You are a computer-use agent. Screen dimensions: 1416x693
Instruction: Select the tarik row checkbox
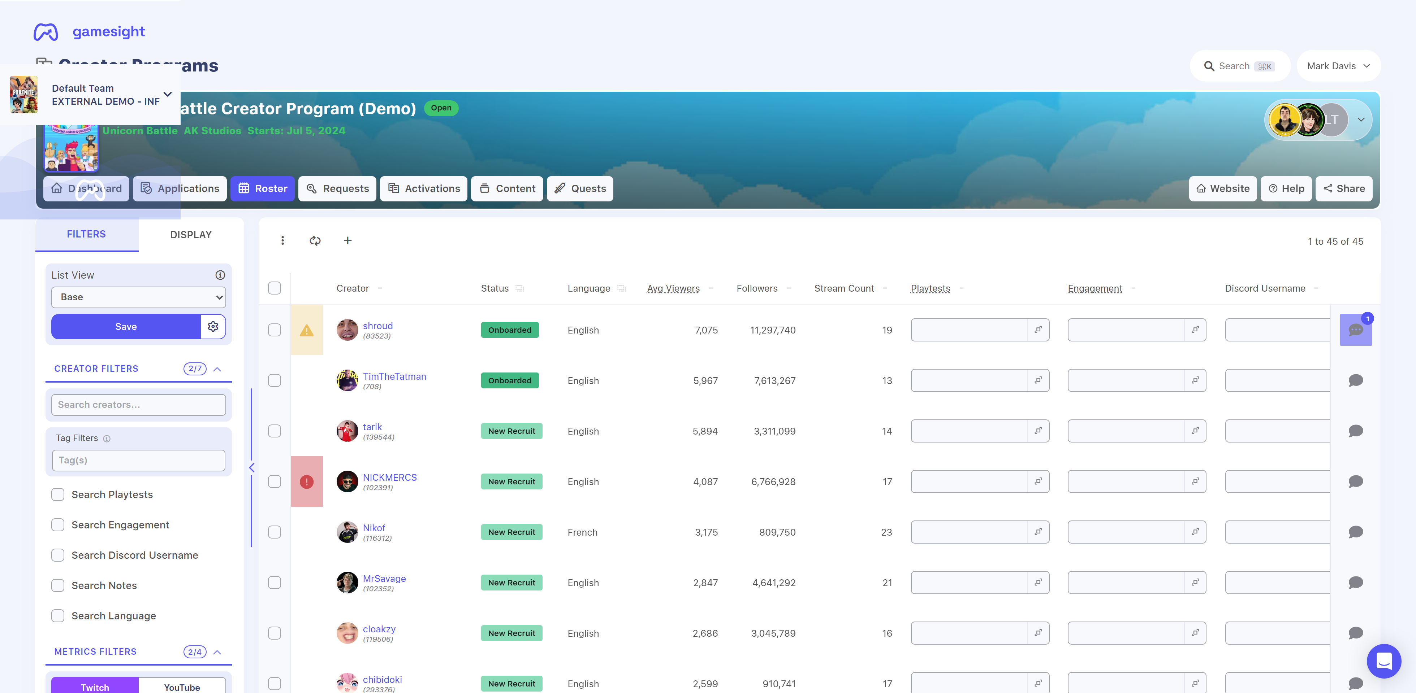(x=274, y=431)
